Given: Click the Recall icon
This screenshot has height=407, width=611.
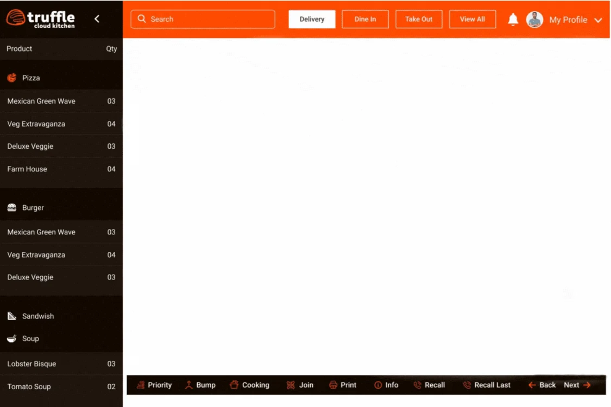Looking at the screenshot, I should (417, 385).
